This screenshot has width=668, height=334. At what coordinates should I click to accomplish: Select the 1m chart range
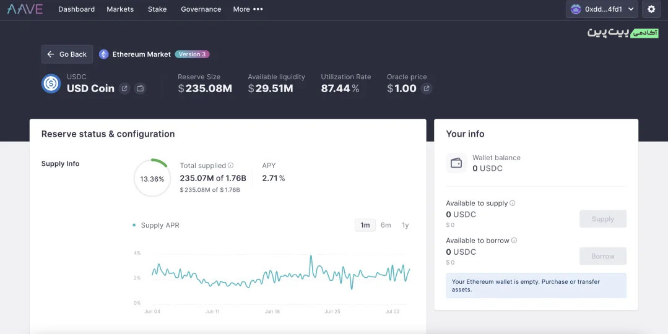(x=365, y=225)
